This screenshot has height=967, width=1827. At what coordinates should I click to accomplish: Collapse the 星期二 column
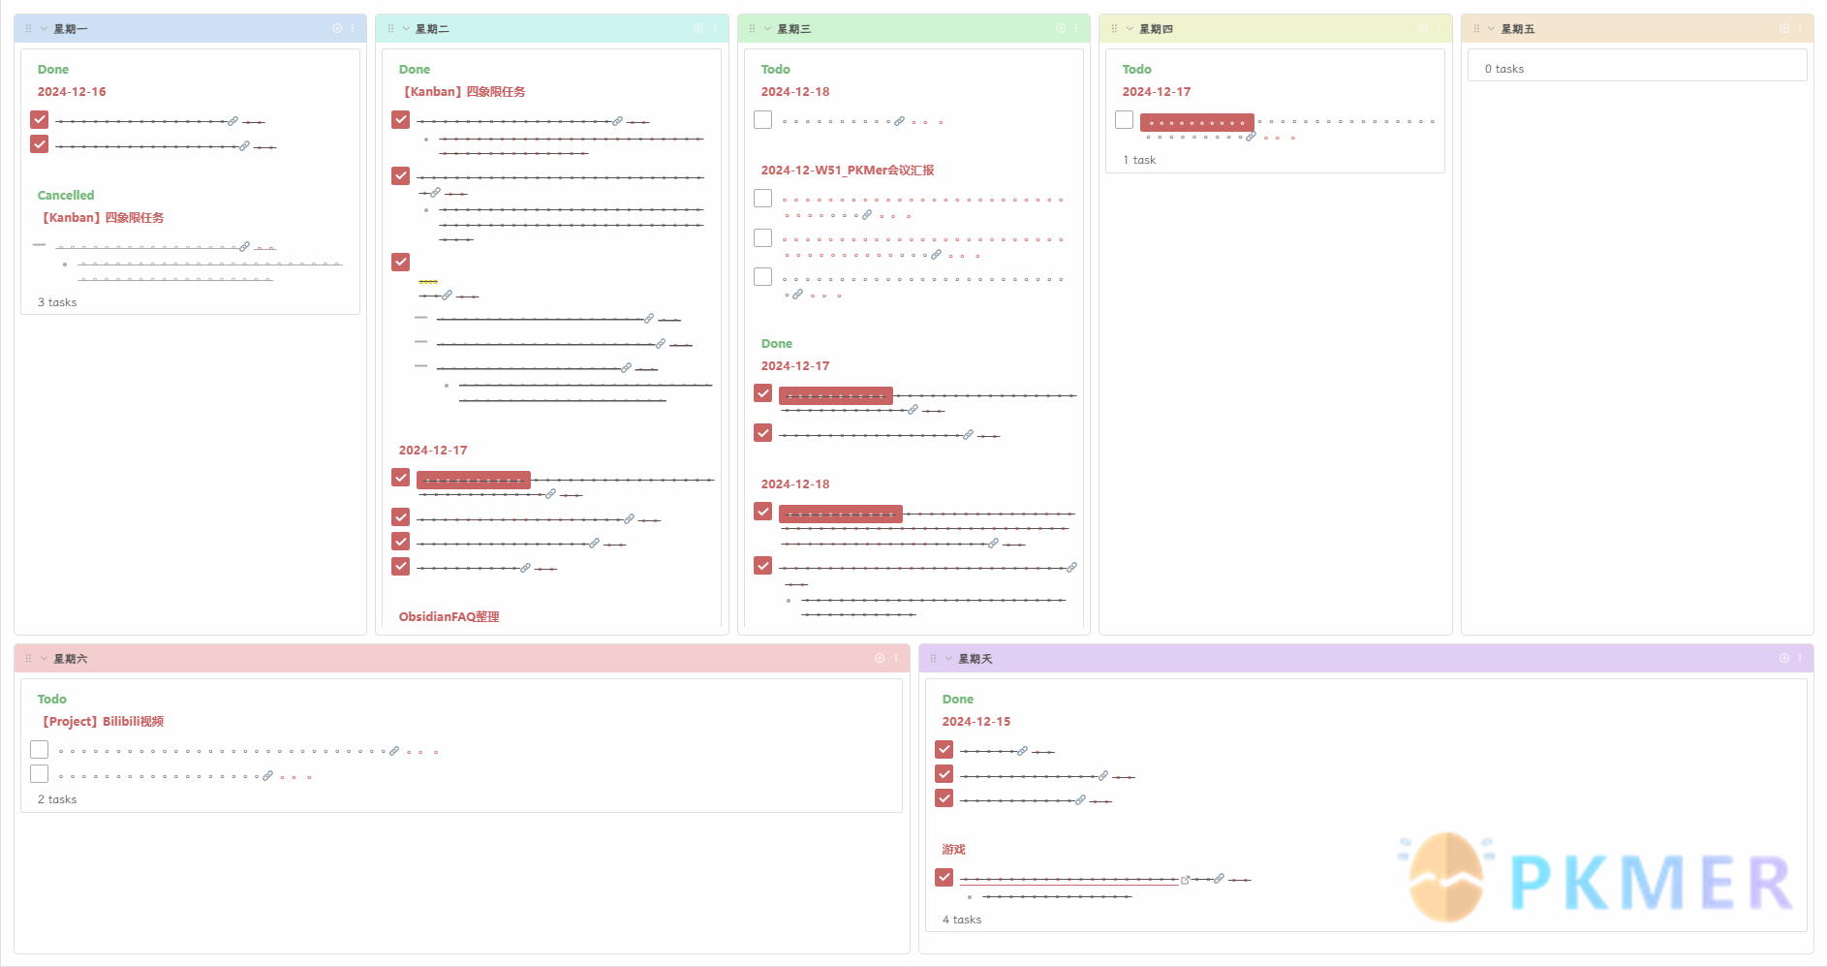coord(406,29)
